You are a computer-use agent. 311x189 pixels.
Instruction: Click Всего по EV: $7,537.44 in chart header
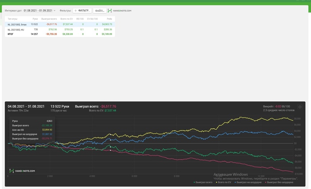coord(103,110)
